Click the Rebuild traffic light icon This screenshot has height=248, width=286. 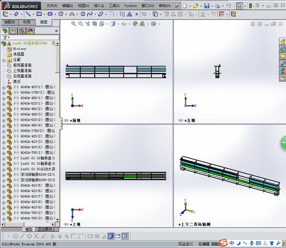click(x=251, y=6)
